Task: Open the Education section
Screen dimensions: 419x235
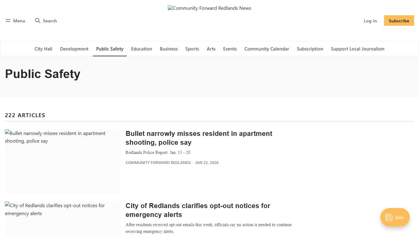Action: click(x=141, y=49)
